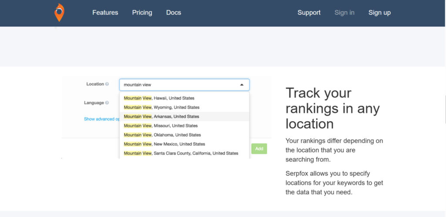The width and height of the screenshot is (446, 217).
Task: Open the Pricing page
Action: [x=142, y=13]
